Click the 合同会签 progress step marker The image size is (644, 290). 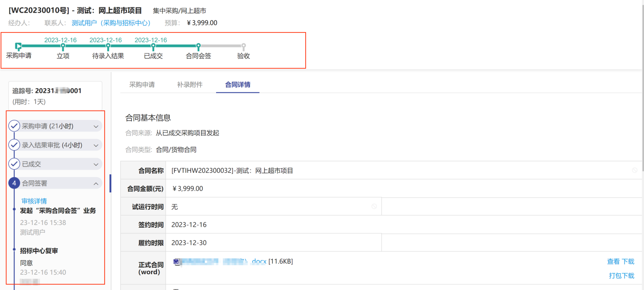[198, 46]
